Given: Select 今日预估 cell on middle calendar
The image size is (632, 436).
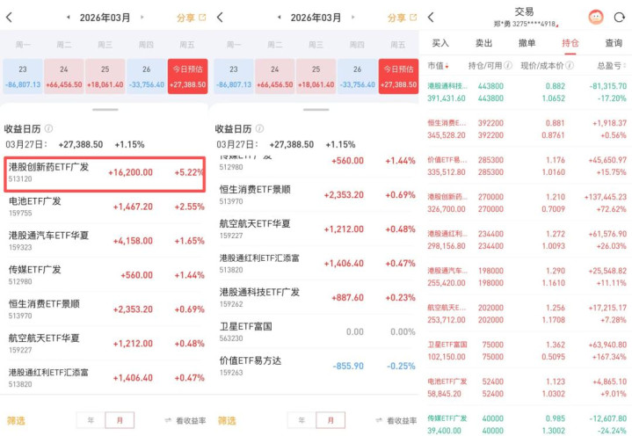Looking at the screenshot, I should coord(398,76).
